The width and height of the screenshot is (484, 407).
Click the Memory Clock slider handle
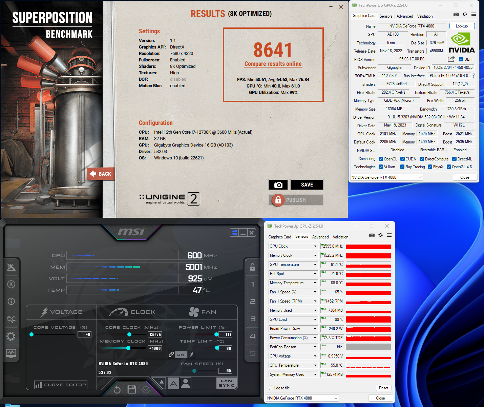[128, 348]
